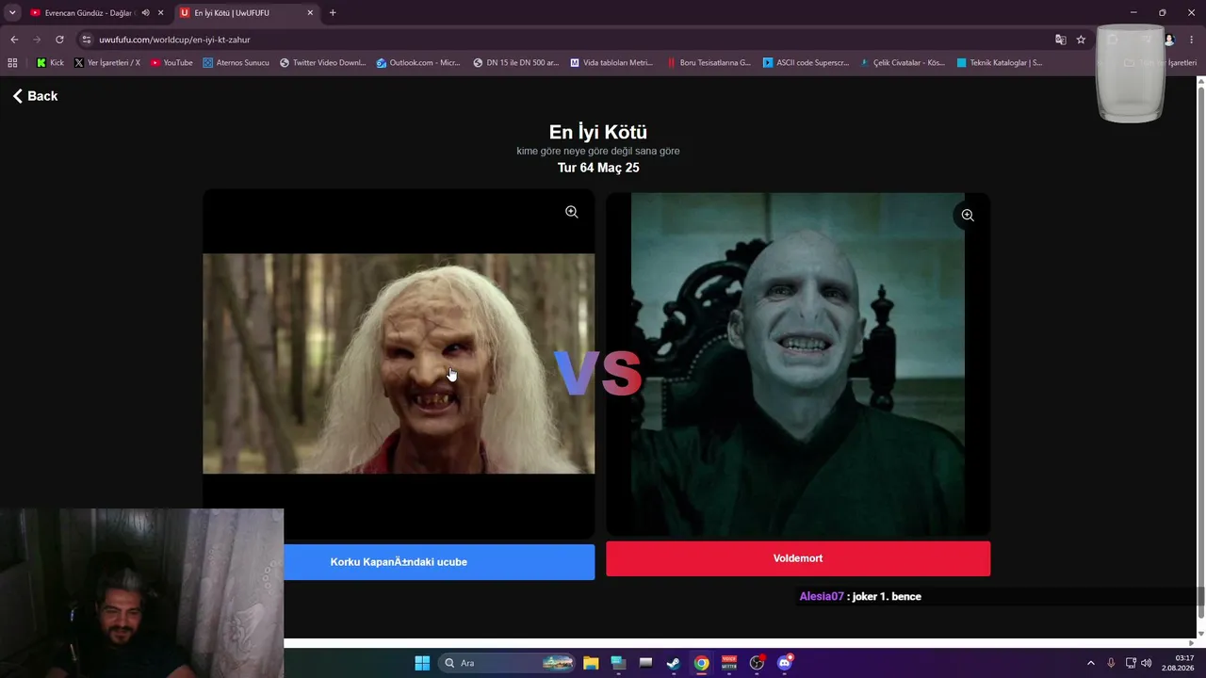
Task: Click the microphone tray icon
Action: 1112,663
